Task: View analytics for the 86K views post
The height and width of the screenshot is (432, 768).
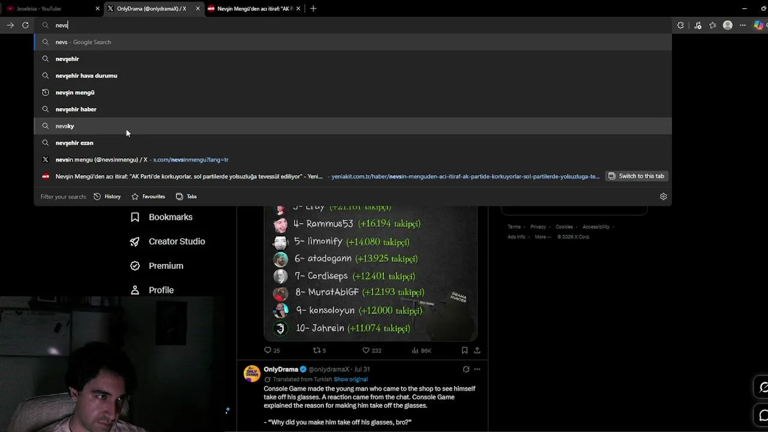Action: (x=422, y=350)
